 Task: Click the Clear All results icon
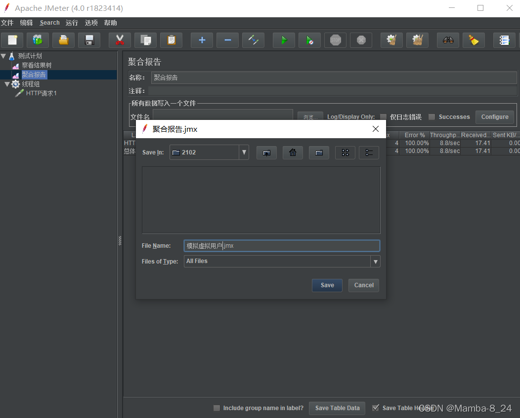(418, 40)
